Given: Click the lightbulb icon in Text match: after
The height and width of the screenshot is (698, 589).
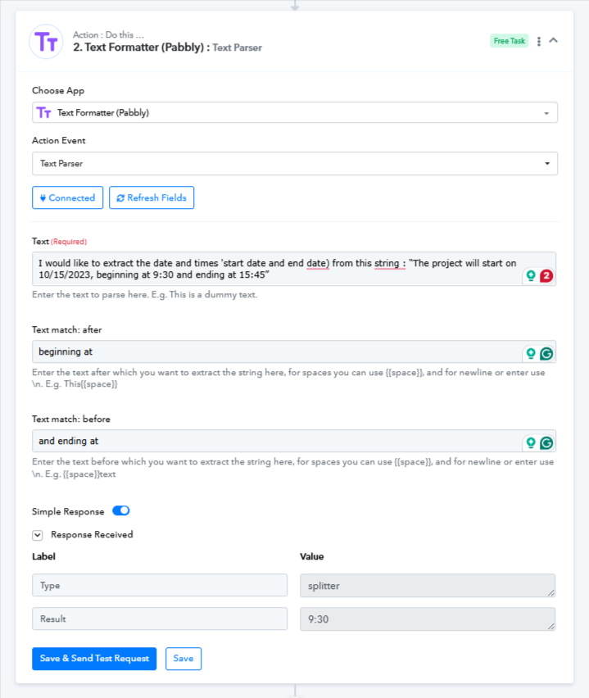Looking at the screenshot, I should tap(531, 353).
